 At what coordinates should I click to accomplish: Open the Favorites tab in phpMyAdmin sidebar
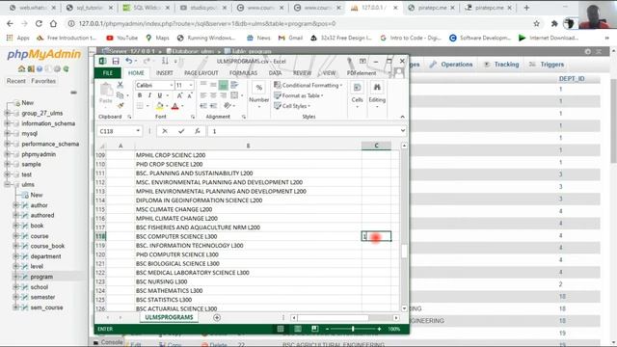click(x=43, y=81)
